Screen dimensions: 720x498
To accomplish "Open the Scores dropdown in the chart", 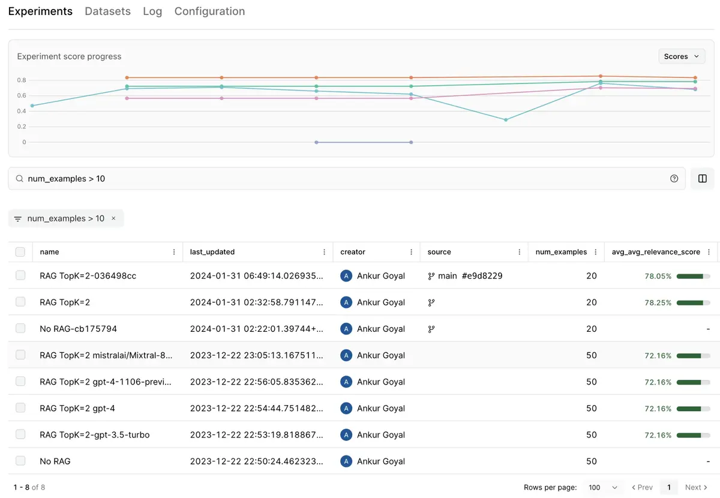I will click(x=682, y=56).
